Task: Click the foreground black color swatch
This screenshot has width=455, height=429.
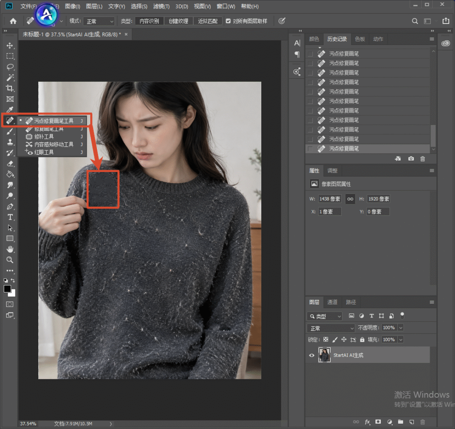Action: point(7,289)
